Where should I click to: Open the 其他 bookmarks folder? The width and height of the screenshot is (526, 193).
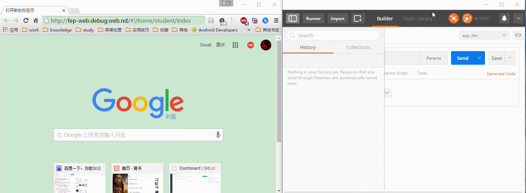(x=180, y=30)
